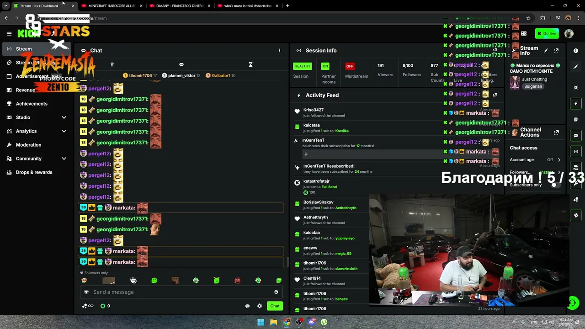Open the Stream page in sidebar
The image size is (585, 329).
pos(37,49)
